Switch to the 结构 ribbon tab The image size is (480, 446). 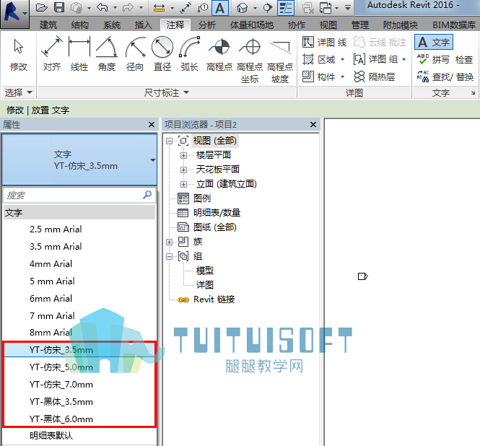coord(79,25)
